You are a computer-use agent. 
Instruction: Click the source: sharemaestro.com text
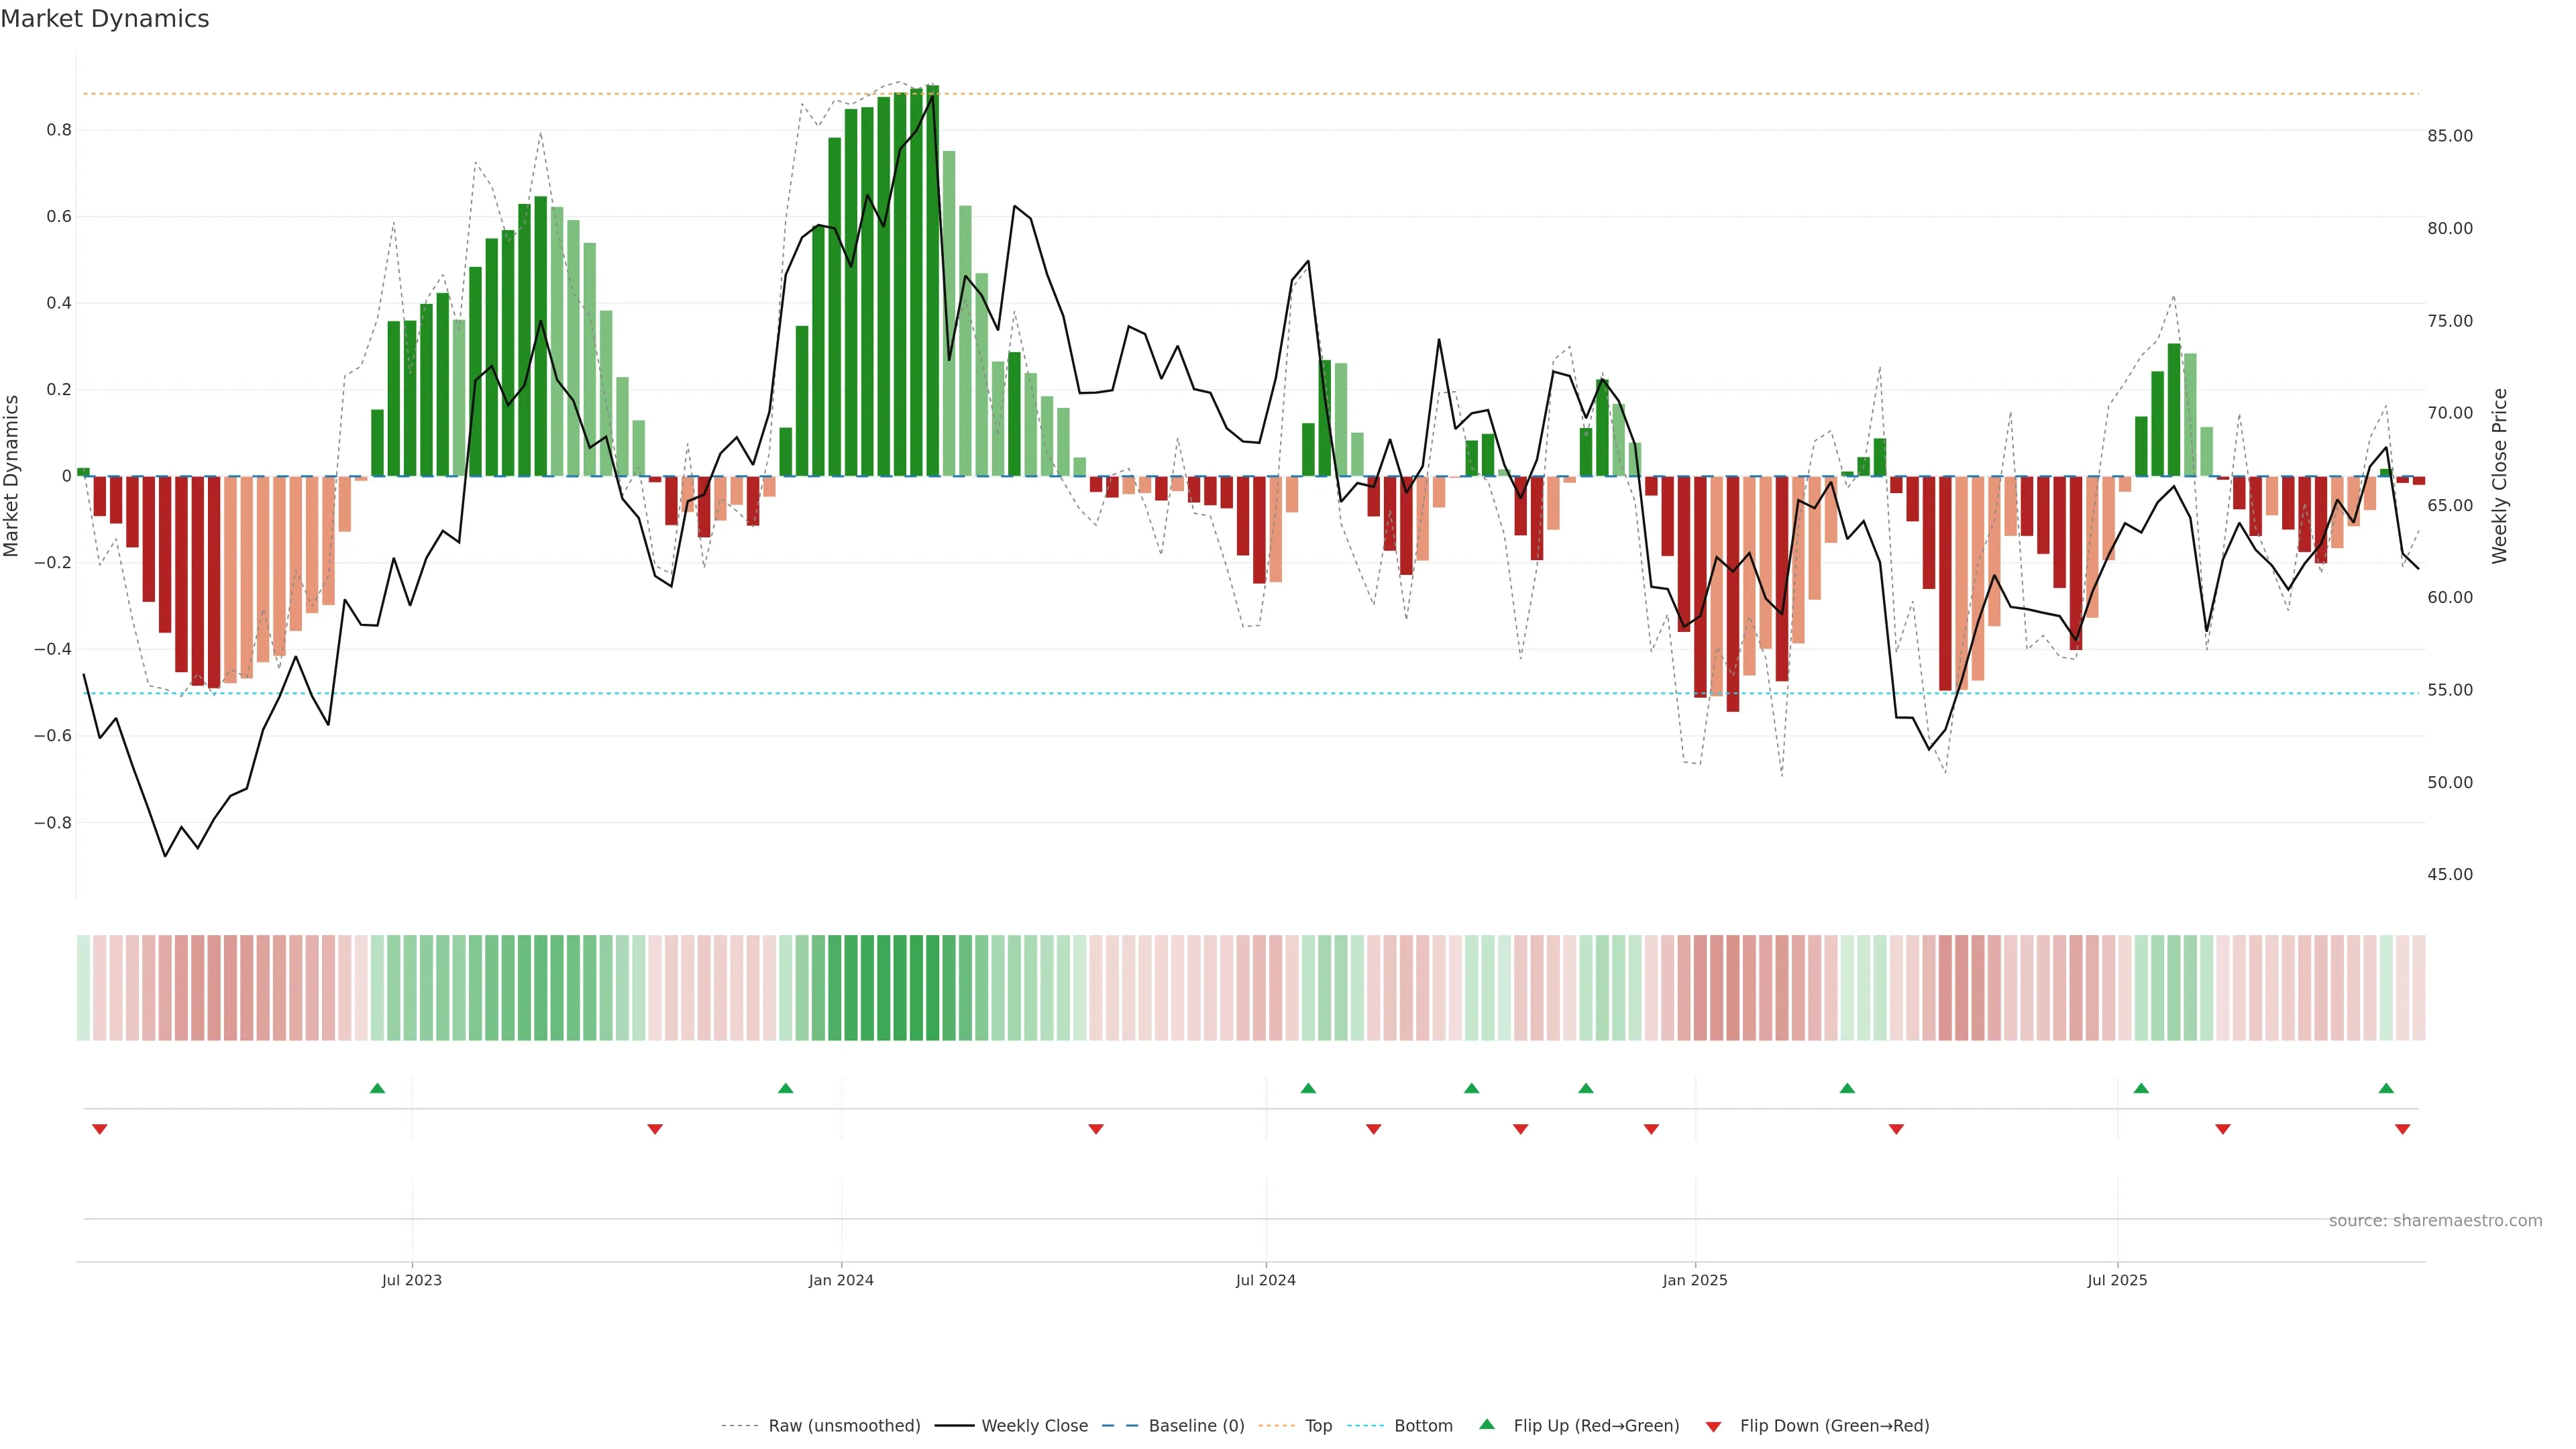tap(2435, 1220)
